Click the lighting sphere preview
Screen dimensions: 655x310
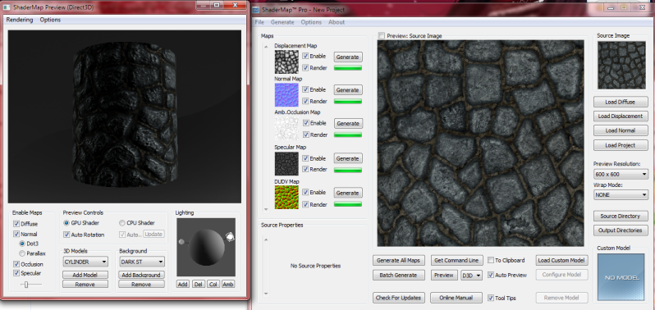(206, 247)
